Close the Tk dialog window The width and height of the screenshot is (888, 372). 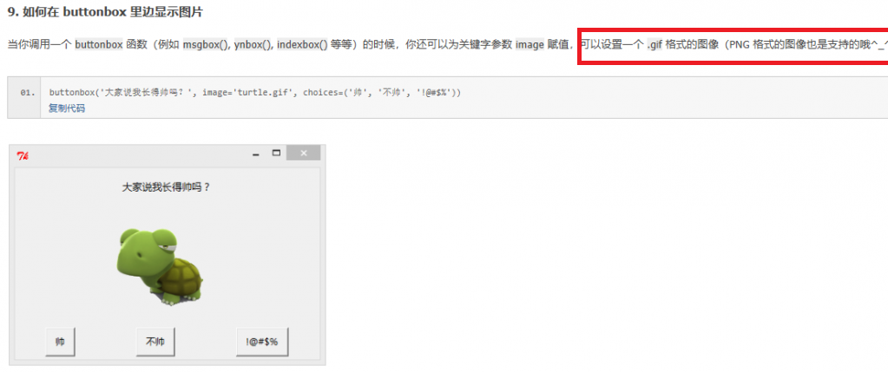304,153
